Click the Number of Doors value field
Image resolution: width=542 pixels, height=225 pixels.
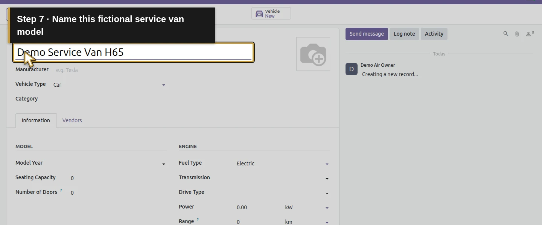(119, 193)
